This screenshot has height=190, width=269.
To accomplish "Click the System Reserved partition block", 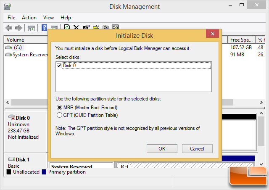I will click(x=81, y=165).
